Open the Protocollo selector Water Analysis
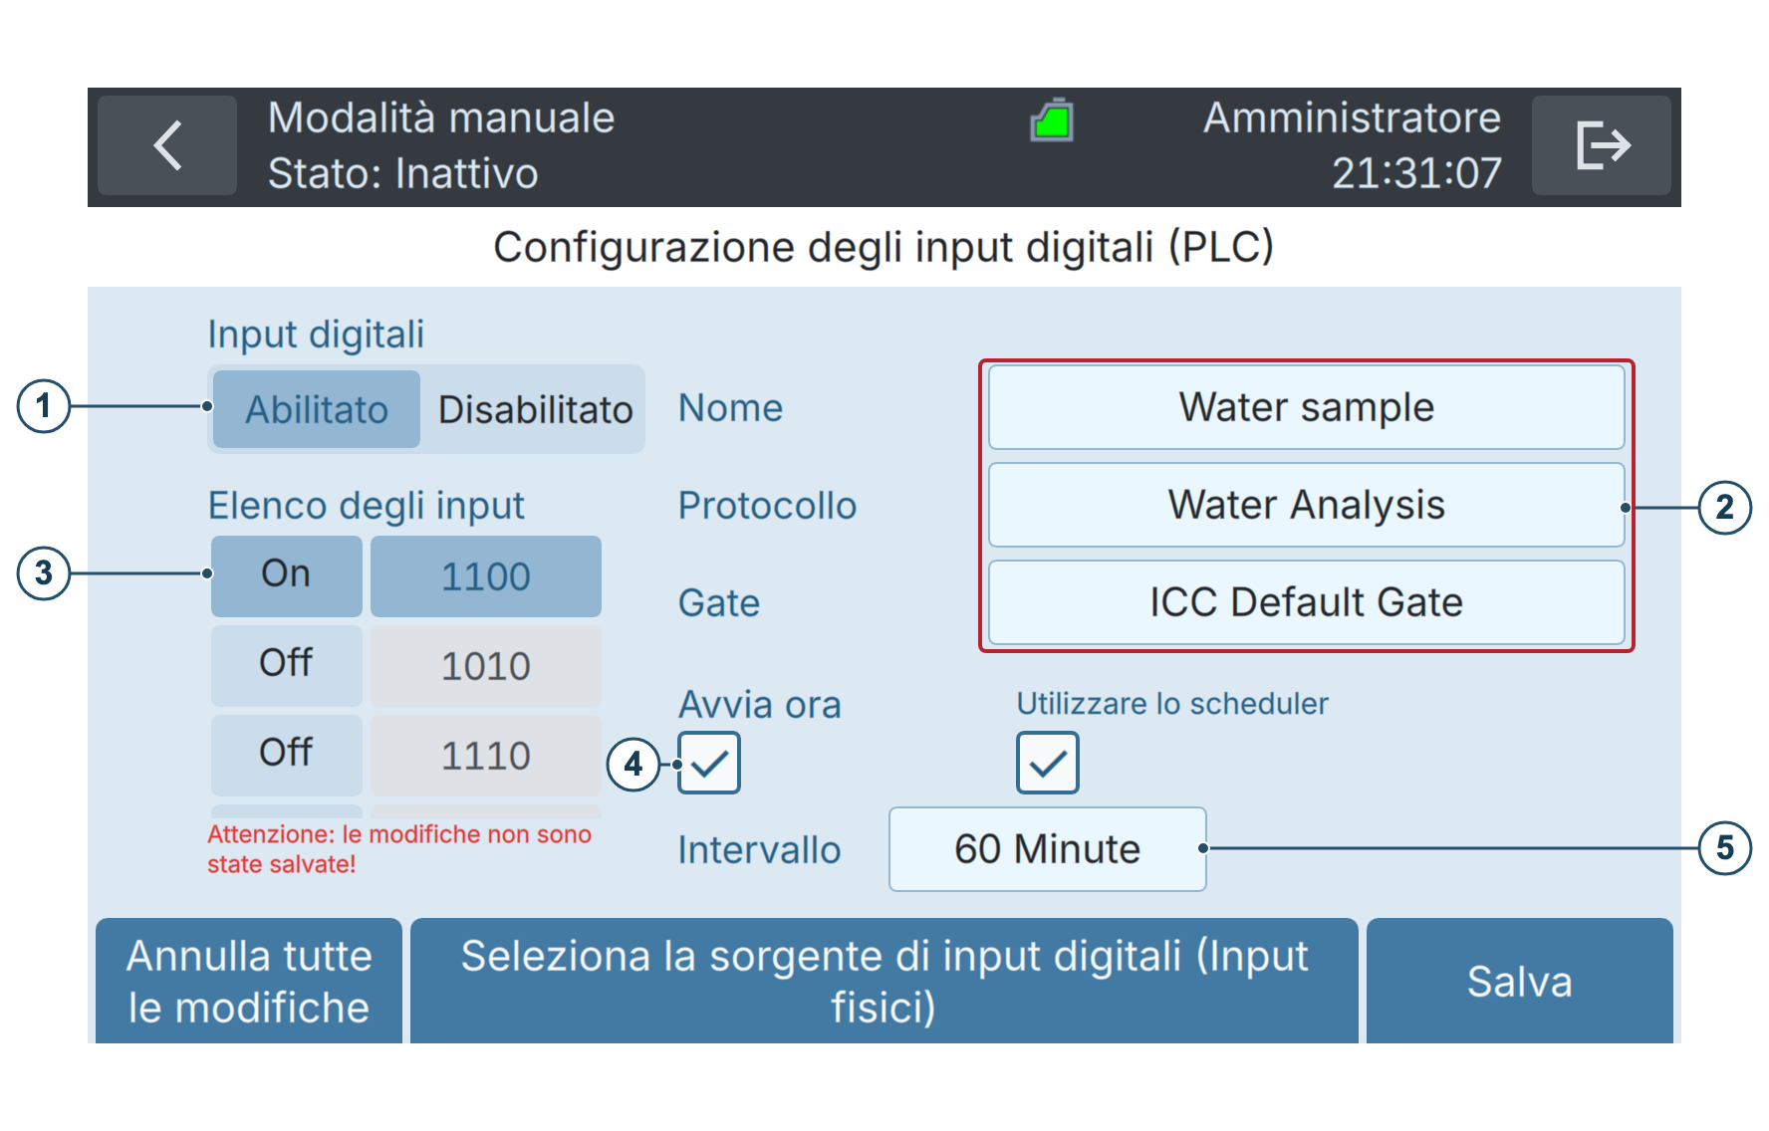 1307,505
